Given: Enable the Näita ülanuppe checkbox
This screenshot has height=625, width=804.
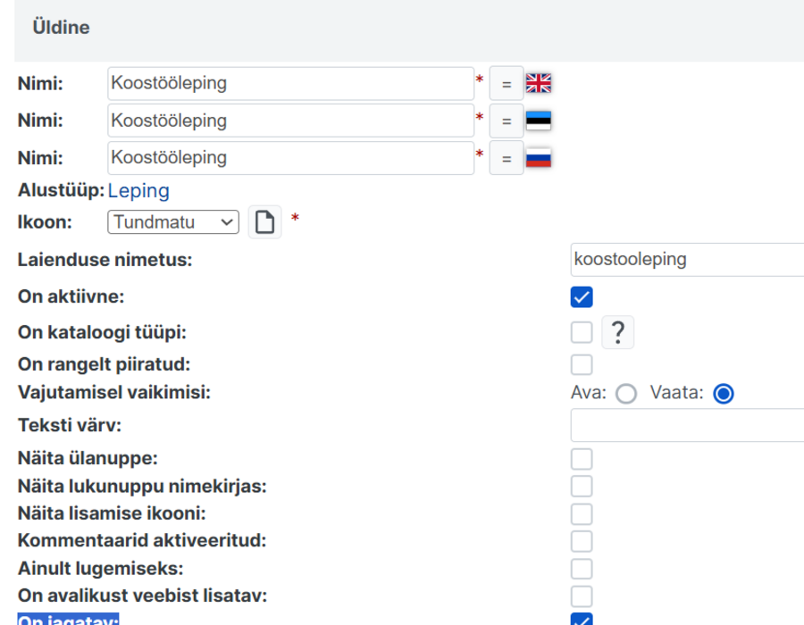Looking at the screenshot, I should [x=582, y=459].
